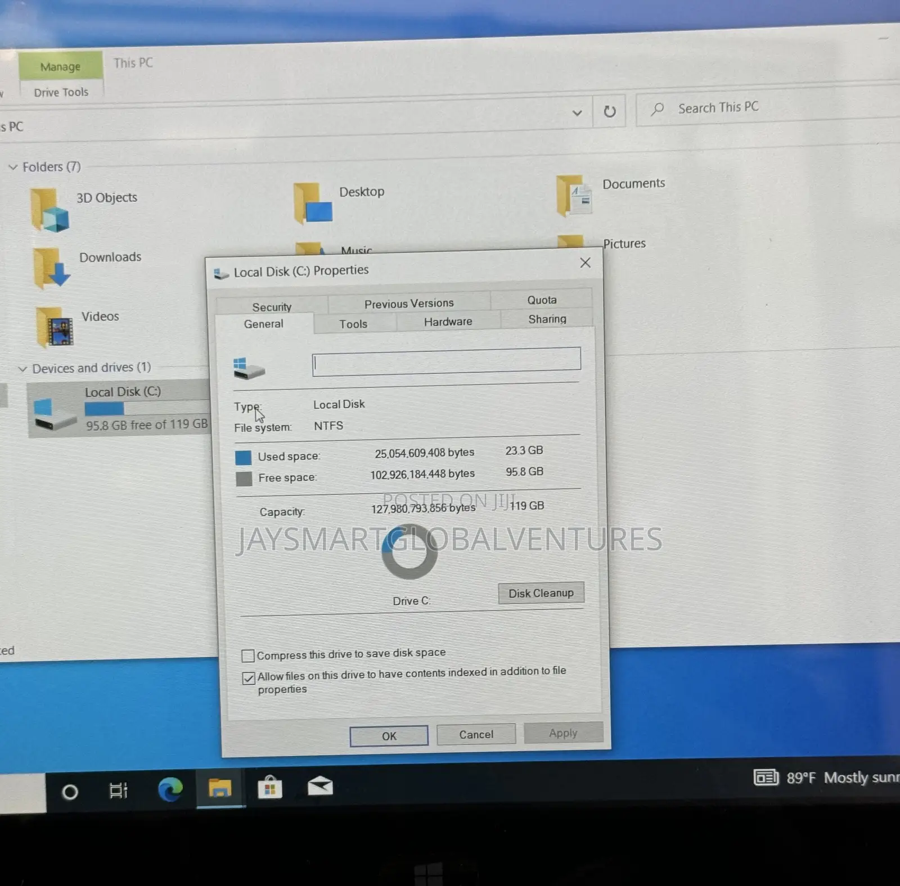Open the Hardware tab

448,322
